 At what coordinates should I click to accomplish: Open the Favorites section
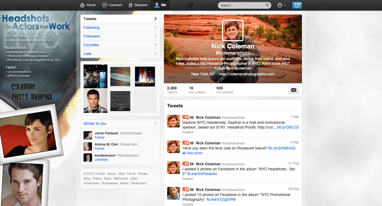coord(91,45)
